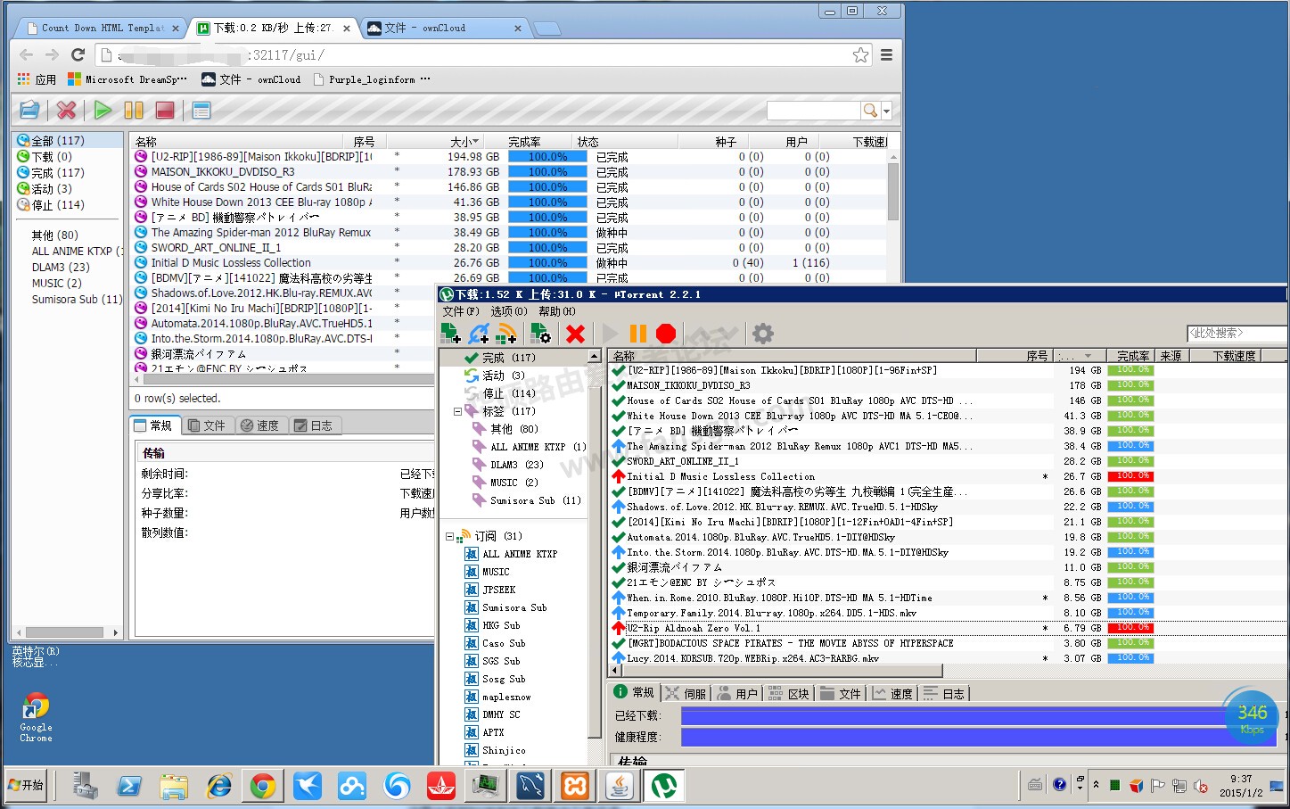Click the WebUI search input field
1290x809 pixels.
click(813, 110)
